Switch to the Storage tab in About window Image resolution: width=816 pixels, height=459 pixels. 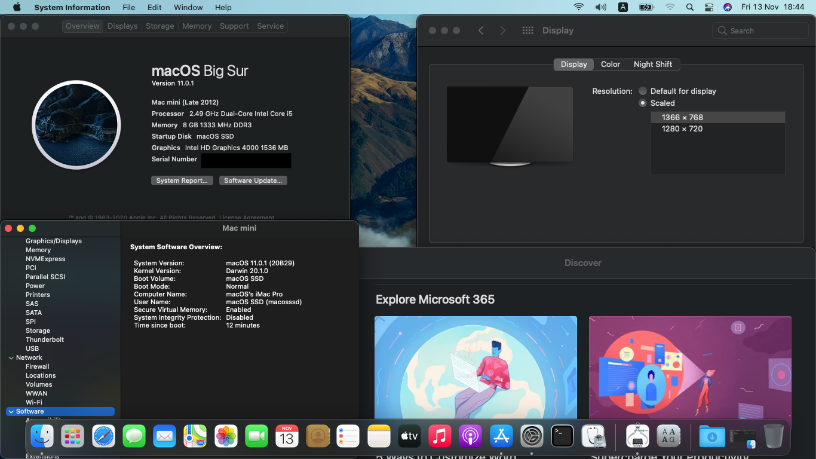160,26
